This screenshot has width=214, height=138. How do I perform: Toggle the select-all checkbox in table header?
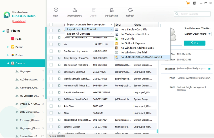51,25
